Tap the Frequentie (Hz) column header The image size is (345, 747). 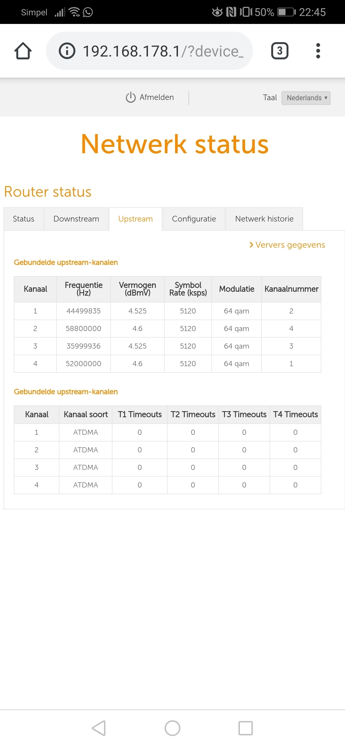click(83, 289)
